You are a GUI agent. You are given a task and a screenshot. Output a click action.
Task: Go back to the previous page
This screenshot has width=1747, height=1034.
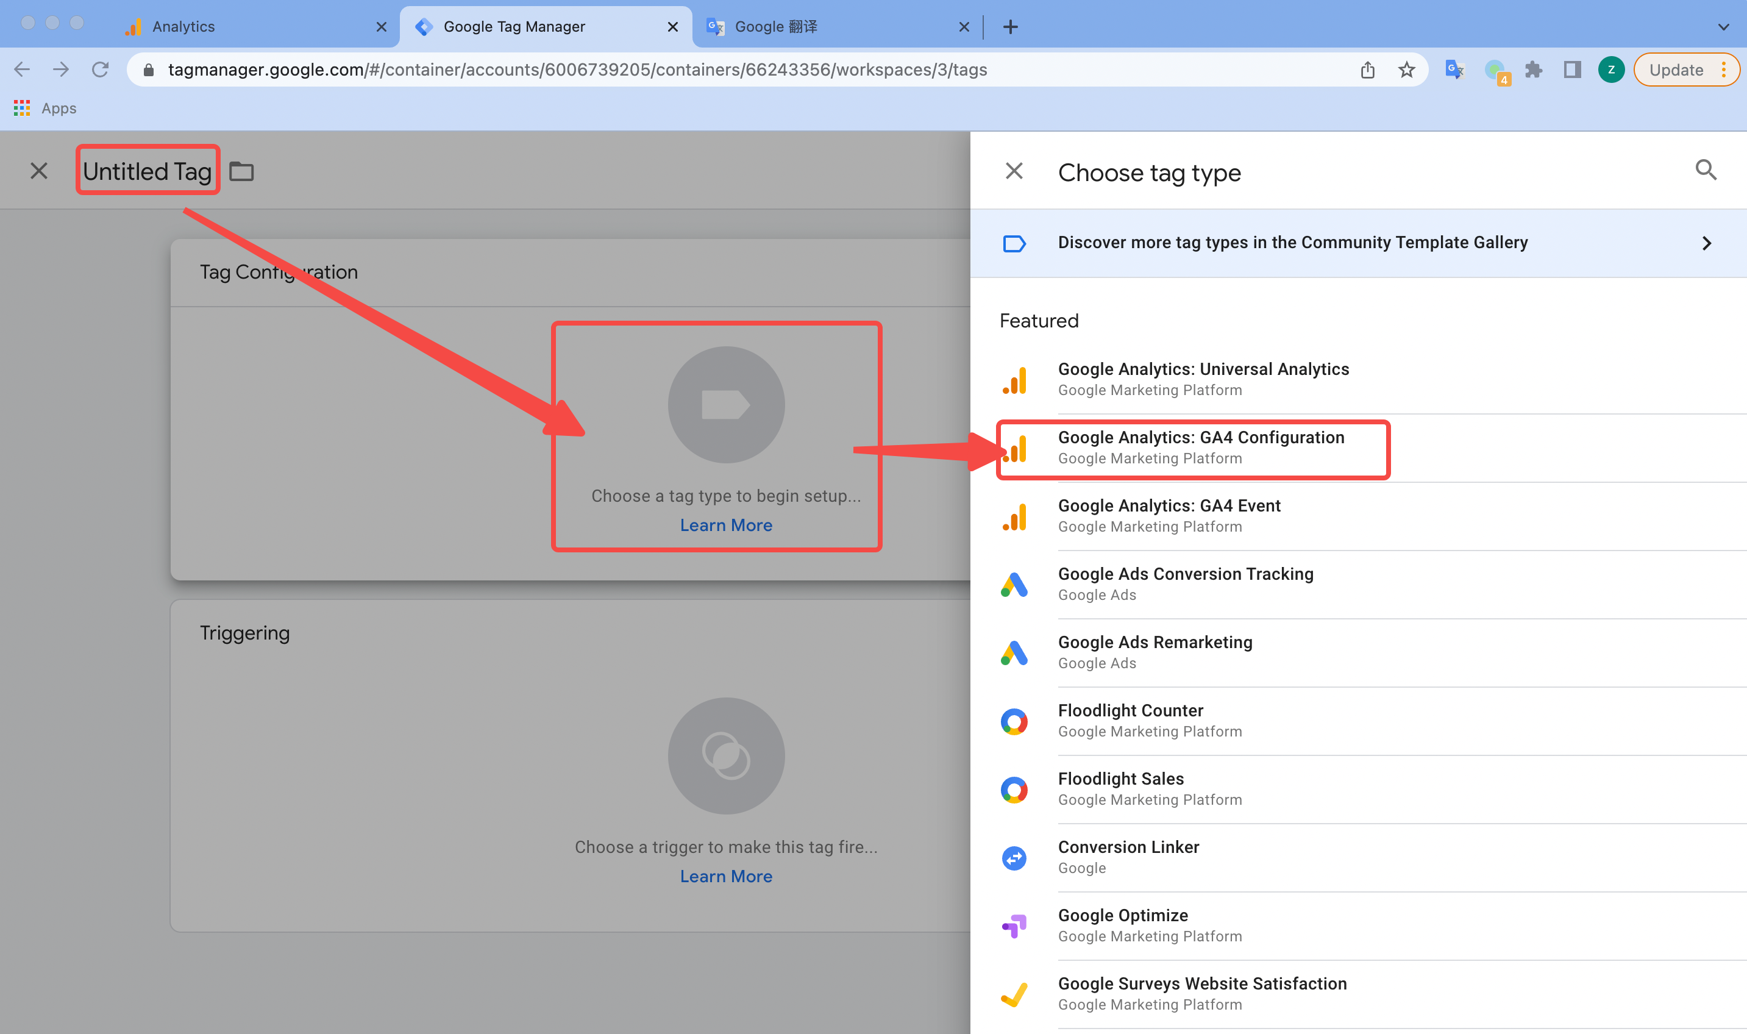pos(23,69)
